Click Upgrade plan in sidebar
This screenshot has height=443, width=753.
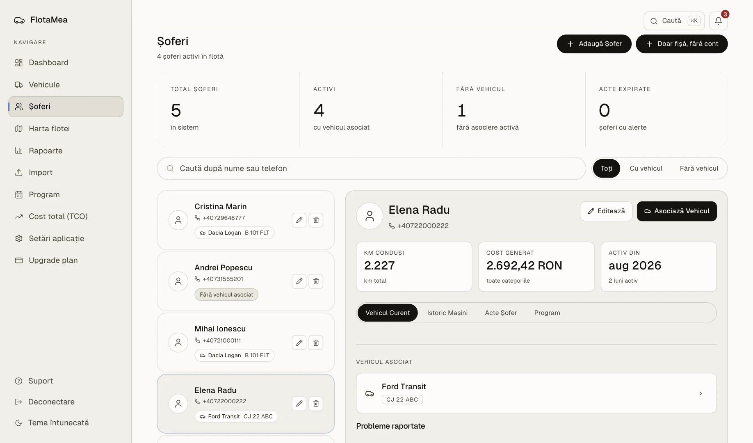(x=66, y=260)
